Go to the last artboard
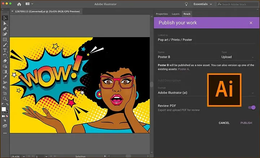Screen dimensions: 260x158 pyautogui.click(x=55, y=156)
